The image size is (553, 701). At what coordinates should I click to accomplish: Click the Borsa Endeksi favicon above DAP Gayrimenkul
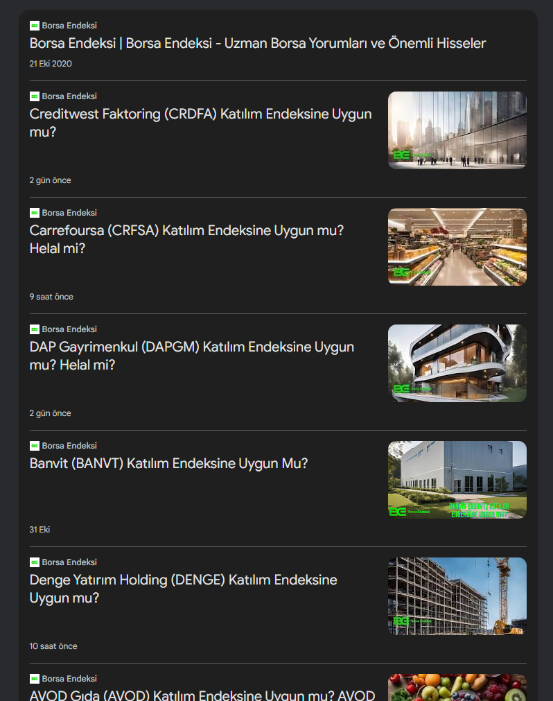35,329
